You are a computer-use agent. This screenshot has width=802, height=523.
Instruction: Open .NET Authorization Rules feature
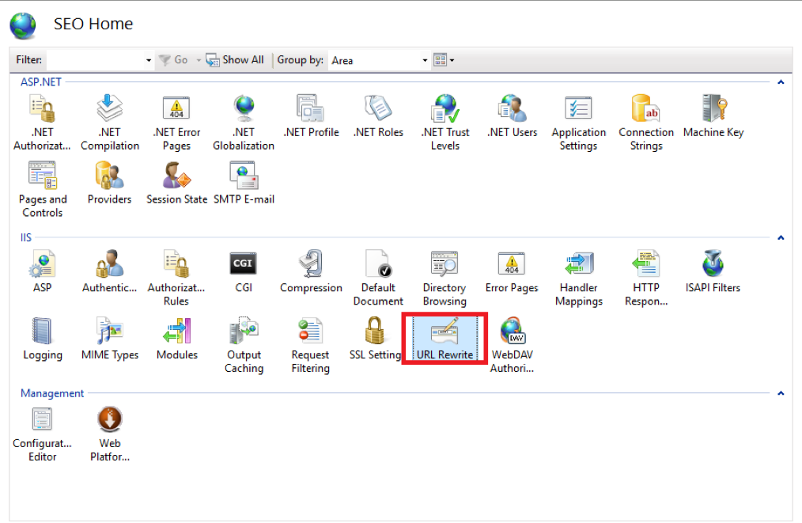pos(42,123)
